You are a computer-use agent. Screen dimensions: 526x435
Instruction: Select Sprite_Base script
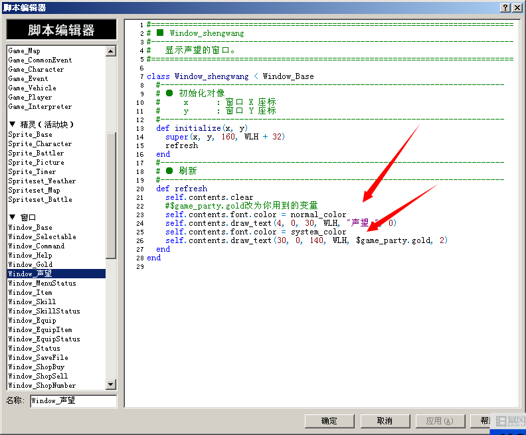30,135
